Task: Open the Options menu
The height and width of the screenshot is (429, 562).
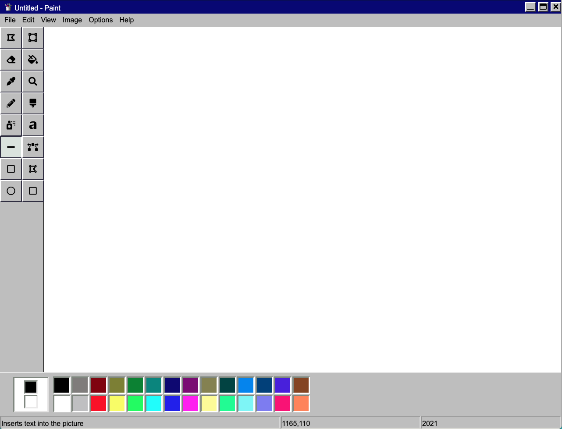Action: [x=100, y=20]
